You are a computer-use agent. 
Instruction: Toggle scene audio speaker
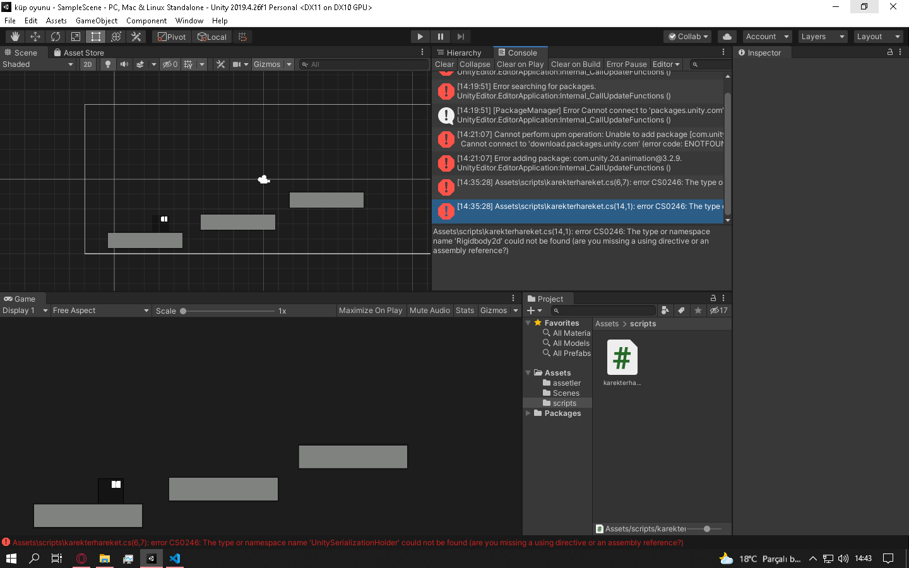[124, 64]
